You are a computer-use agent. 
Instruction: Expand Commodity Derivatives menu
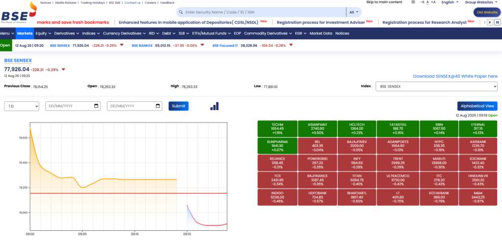(268, 33)
